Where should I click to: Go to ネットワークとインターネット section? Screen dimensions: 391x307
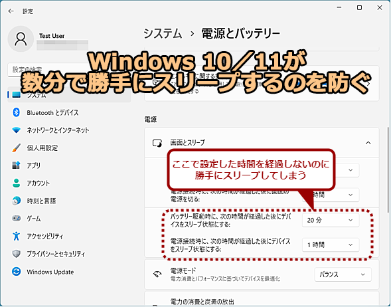pos(69,130)
